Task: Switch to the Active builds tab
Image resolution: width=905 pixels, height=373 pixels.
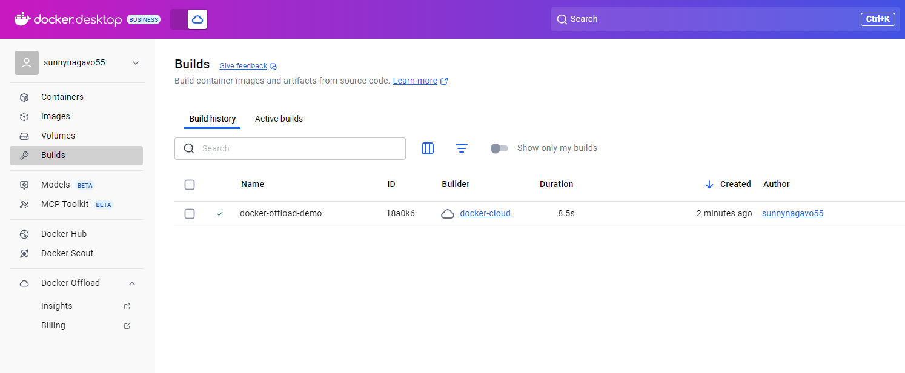Action: coord(279,119)
